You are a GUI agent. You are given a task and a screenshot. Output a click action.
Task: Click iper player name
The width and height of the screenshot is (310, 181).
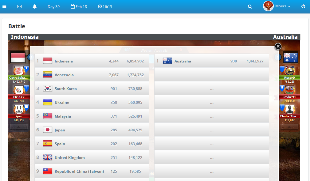click(19, 116)
